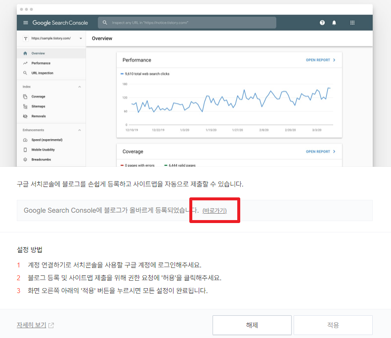Select Breadcrumbs in the sidebar
The height and width of the screenshot is (338, 391).
click(x=51, y=159)
